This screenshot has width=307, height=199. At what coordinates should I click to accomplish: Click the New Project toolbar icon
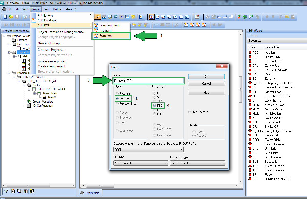click(5, 17)
